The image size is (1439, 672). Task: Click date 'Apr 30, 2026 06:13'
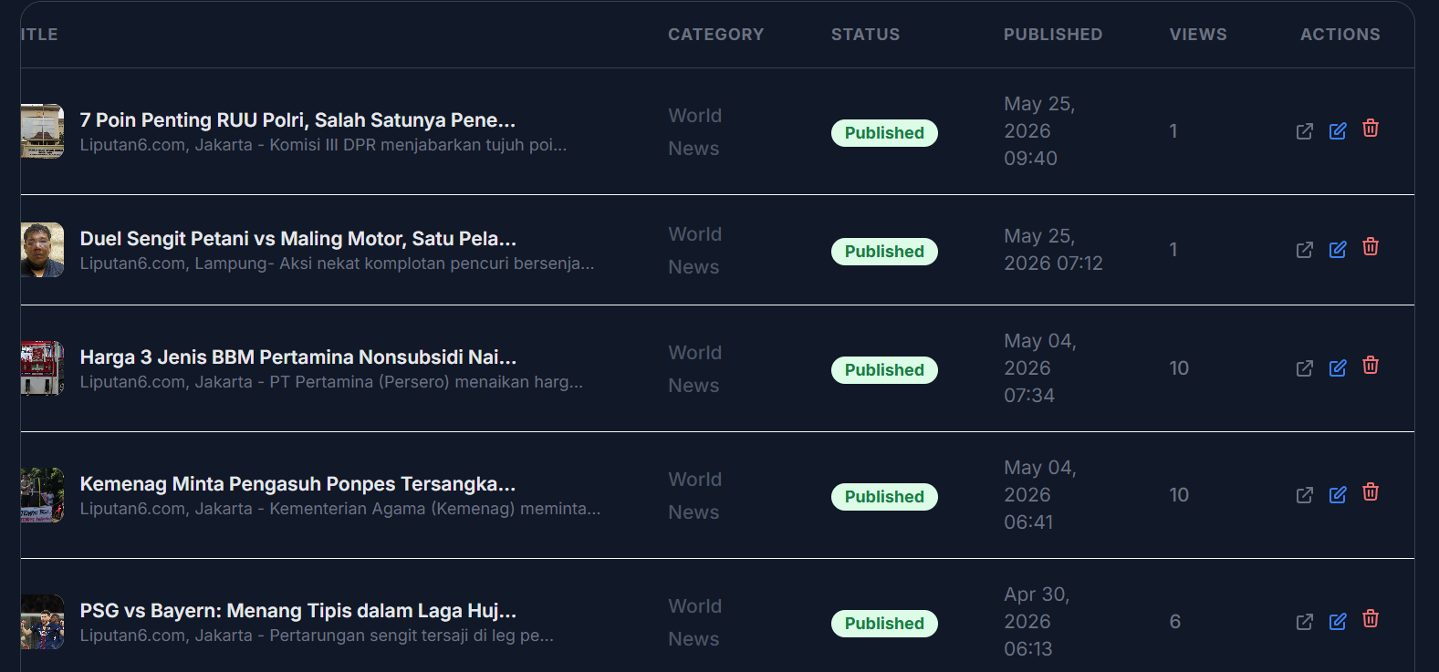tap(1037, 622)
